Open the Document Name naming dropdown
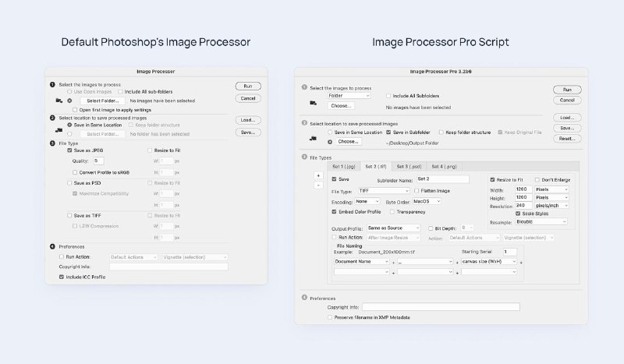The width and height of the screenshot is (624, 364). 361,261
